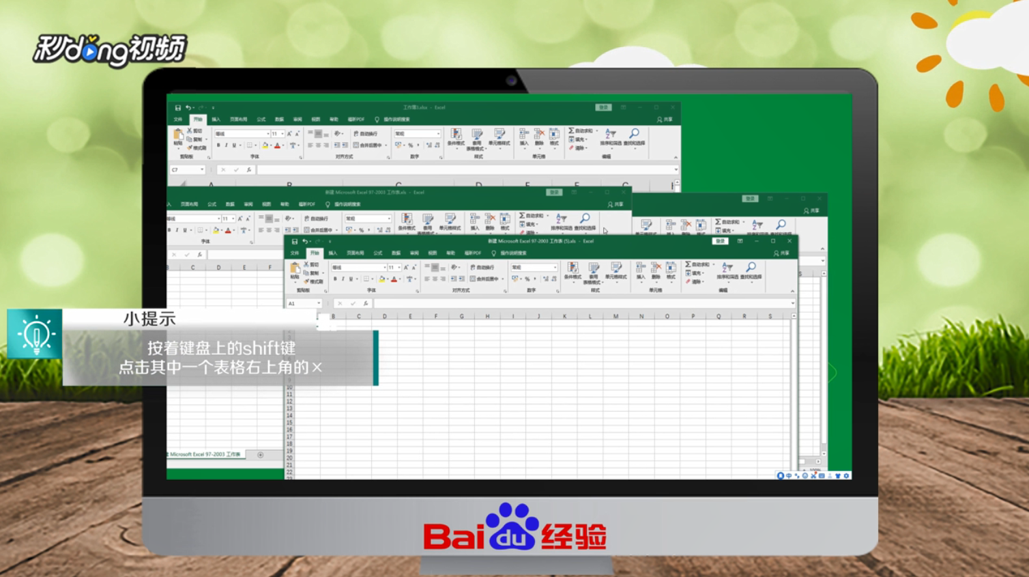This screenshot has height=577, width=1029.
Task: Toggle Bold in front Excel window
Action: (x=335, y=279)
